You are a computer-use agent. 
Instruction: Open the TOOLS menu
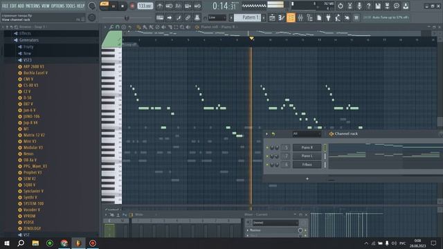(x=71, y=6)
